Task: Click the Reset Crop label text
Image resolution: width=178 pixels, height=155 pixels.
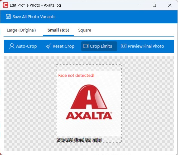Action: (x=64, y=46)
